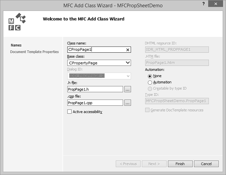Viewport: 226px width, 175px height.
Task: Select the None automation option
Action: [150, 76]
